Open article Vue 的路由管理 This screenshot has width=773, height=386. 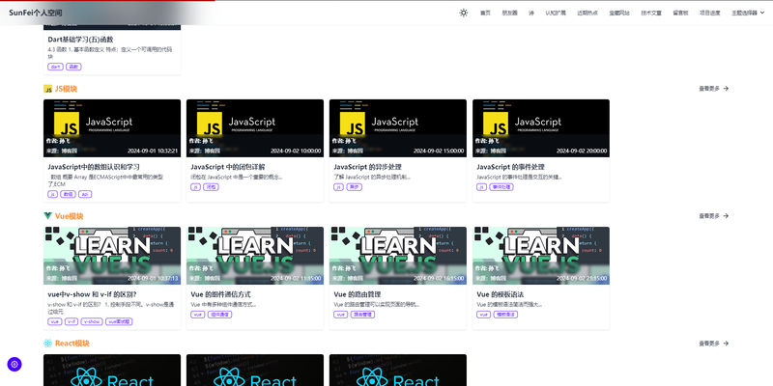[x=358, y=294]
